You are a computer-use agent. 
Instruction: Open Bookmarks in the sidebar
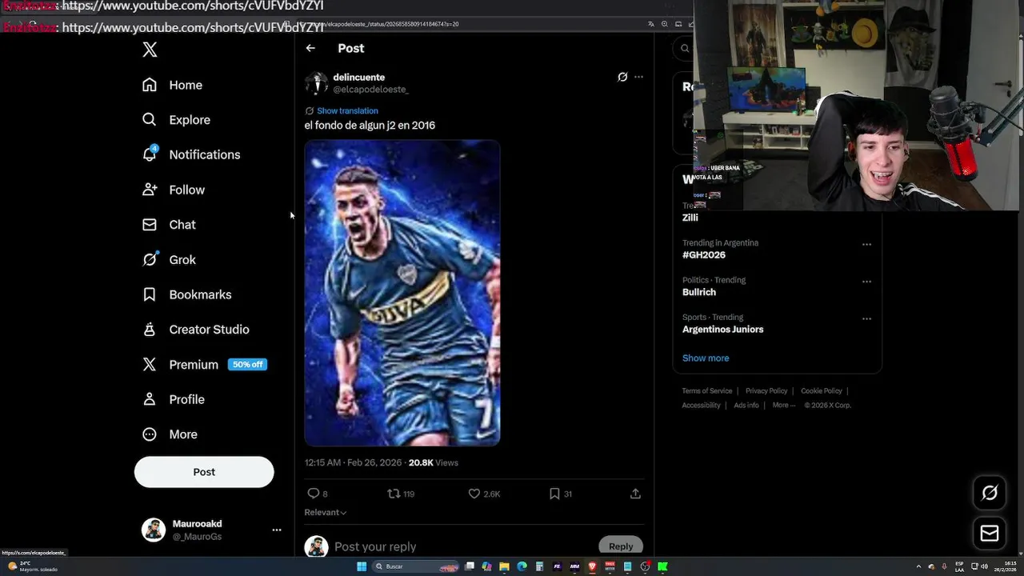click(x=187, y=294)
